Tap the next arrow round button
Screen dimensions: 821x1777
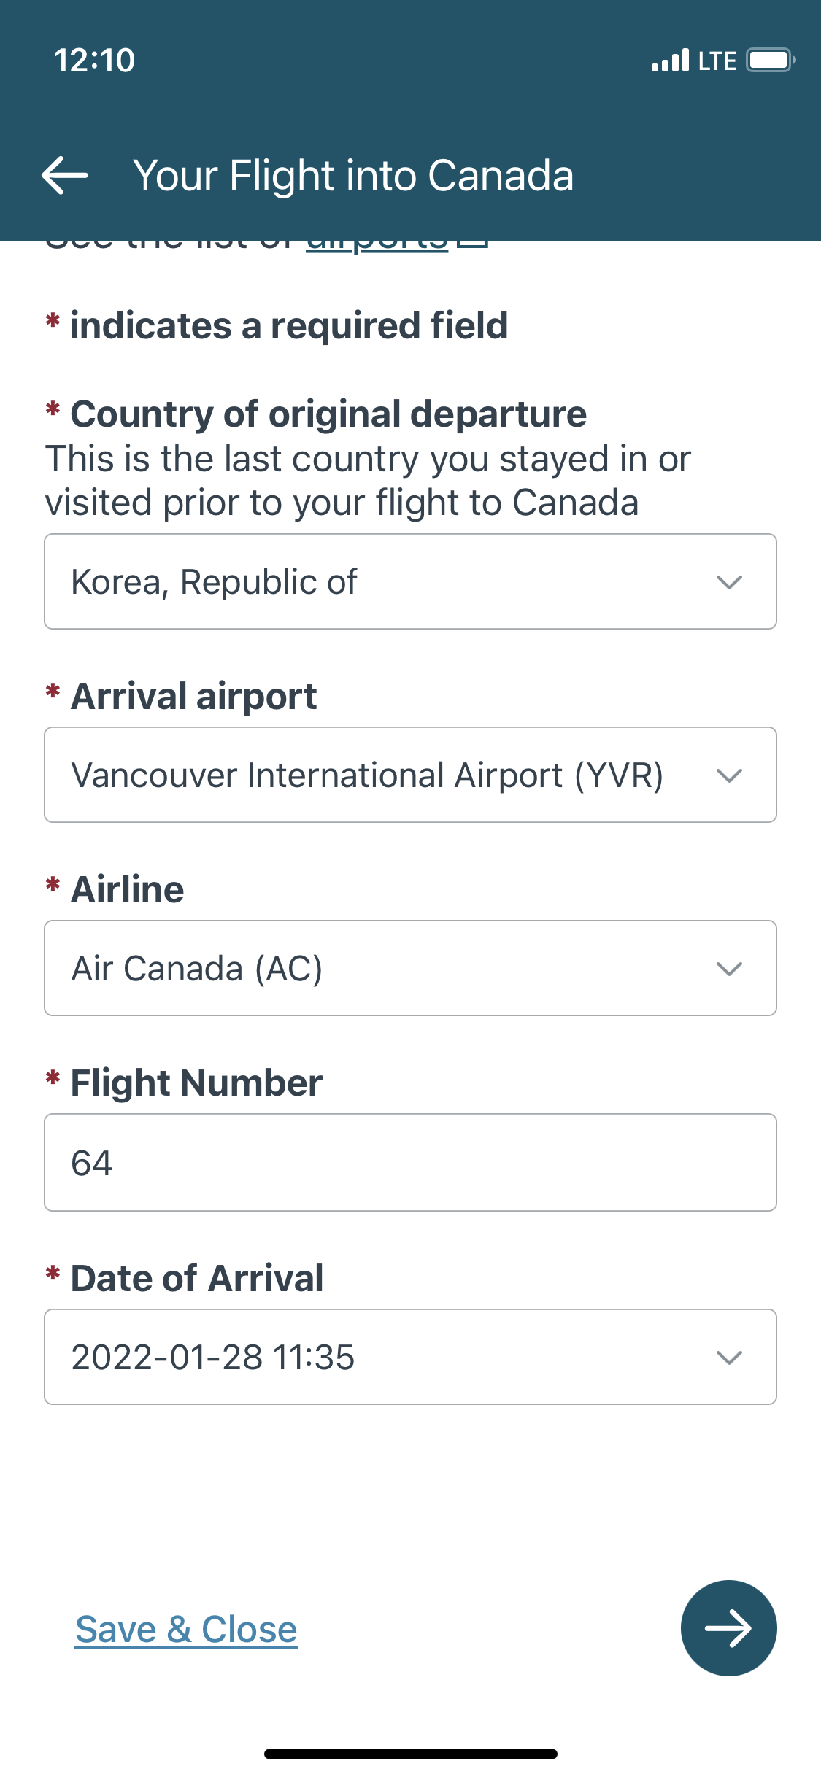728,1627
